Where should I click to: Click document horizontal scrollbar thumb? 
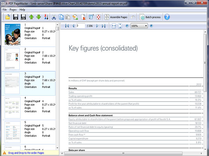click(123, 153)
